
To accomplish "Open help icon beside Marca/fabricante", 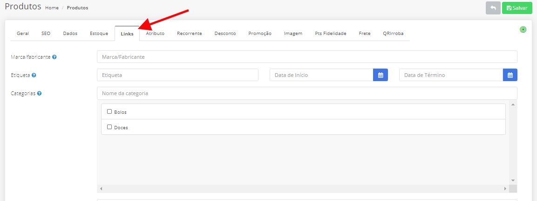I will 54,57.
